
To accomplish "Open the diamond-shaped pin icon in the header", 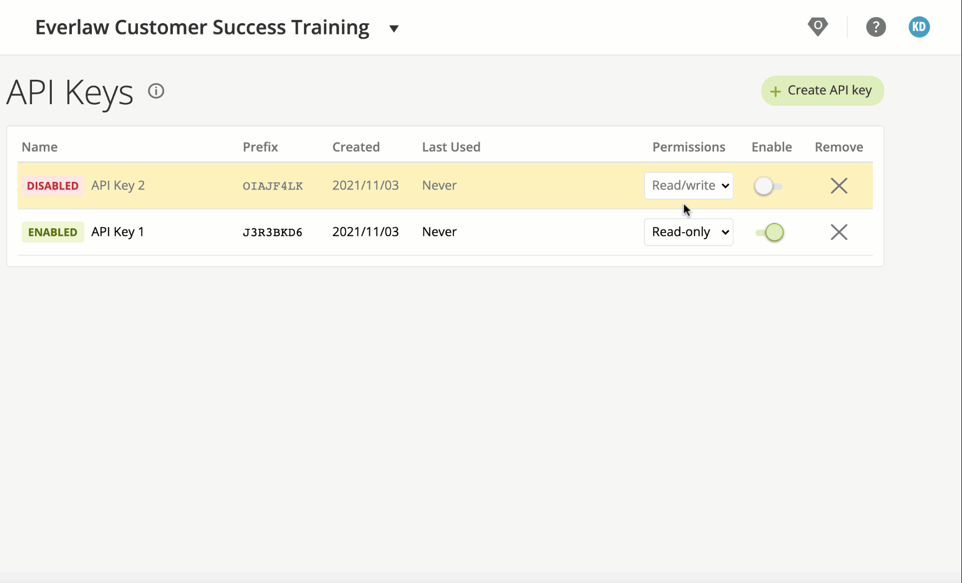I will click(818, 26).
